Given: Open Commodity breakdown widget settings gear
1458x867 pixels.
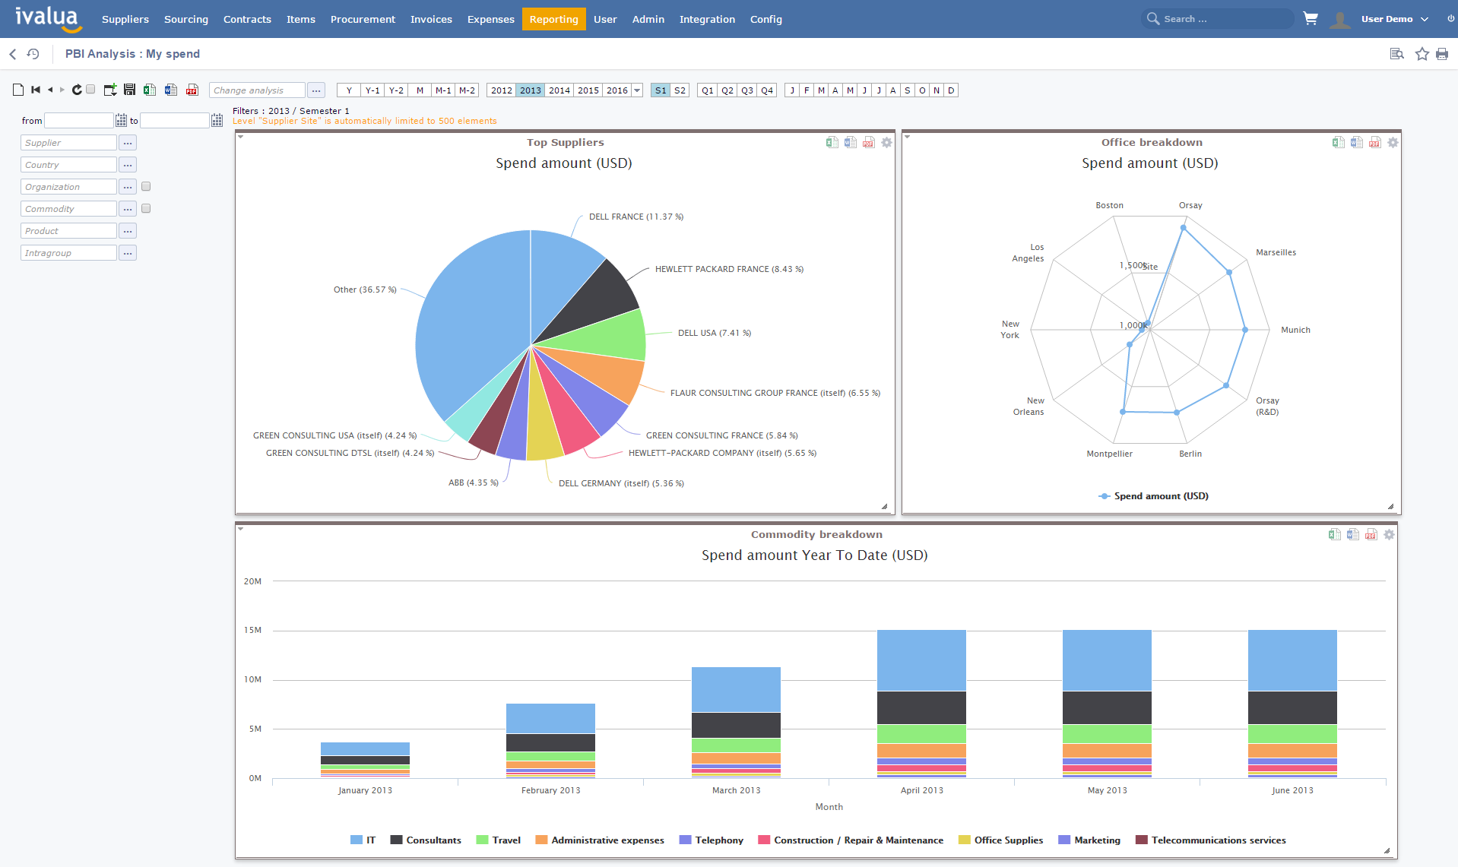Looking at the screenshot, I should pyautogui.click(x=1389, y=534).
